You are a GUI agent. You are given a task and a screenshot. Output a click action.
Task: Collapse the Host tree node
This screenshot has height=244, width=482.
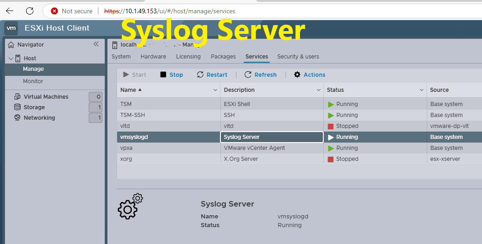[x=11, y=58]
